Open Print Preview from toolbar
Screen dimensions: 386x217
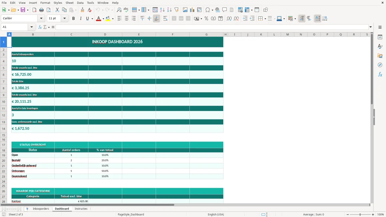49,10
